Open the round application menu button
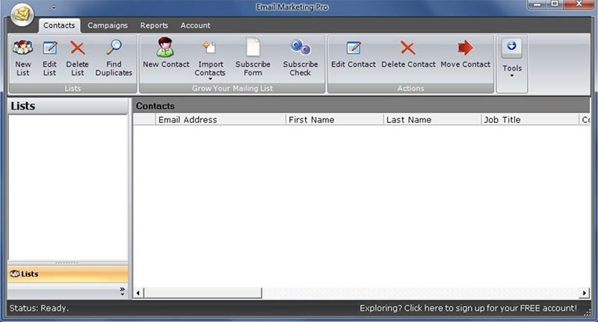Screen dimensions: 598x322 click(x=22, y=15)
